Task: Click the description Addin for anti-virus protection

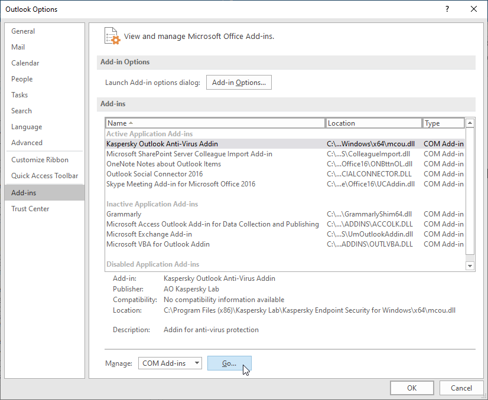Action: click(x=211, y=330)
